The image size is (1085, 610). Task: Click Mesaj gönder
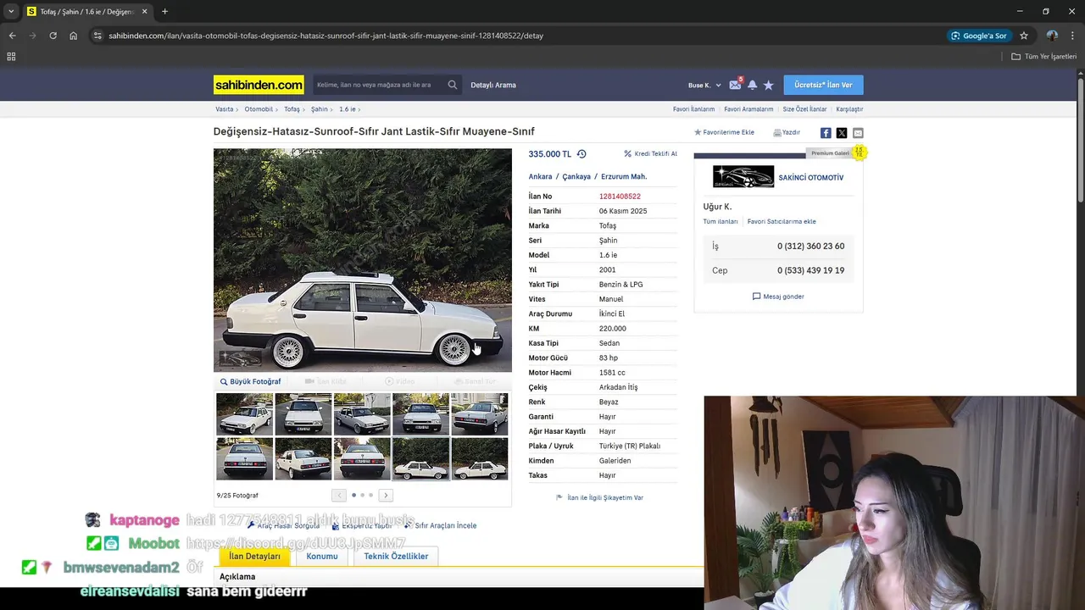(778, 297)
